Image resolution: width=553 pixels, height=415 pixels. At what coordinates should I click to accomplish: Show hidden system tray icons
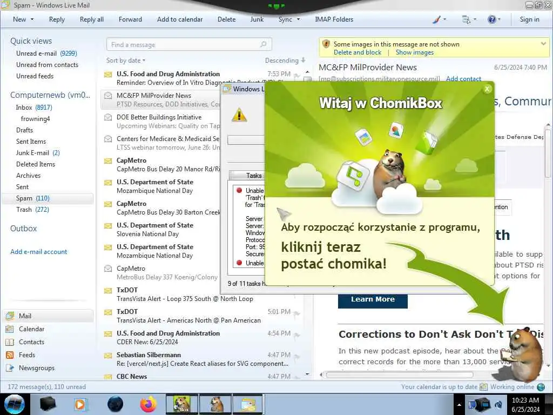point(459,405)
